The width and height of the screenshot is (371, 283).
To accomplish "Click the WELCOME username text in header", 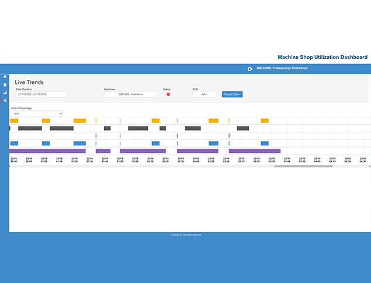I will pyautogui.click(x=282, y=69).
